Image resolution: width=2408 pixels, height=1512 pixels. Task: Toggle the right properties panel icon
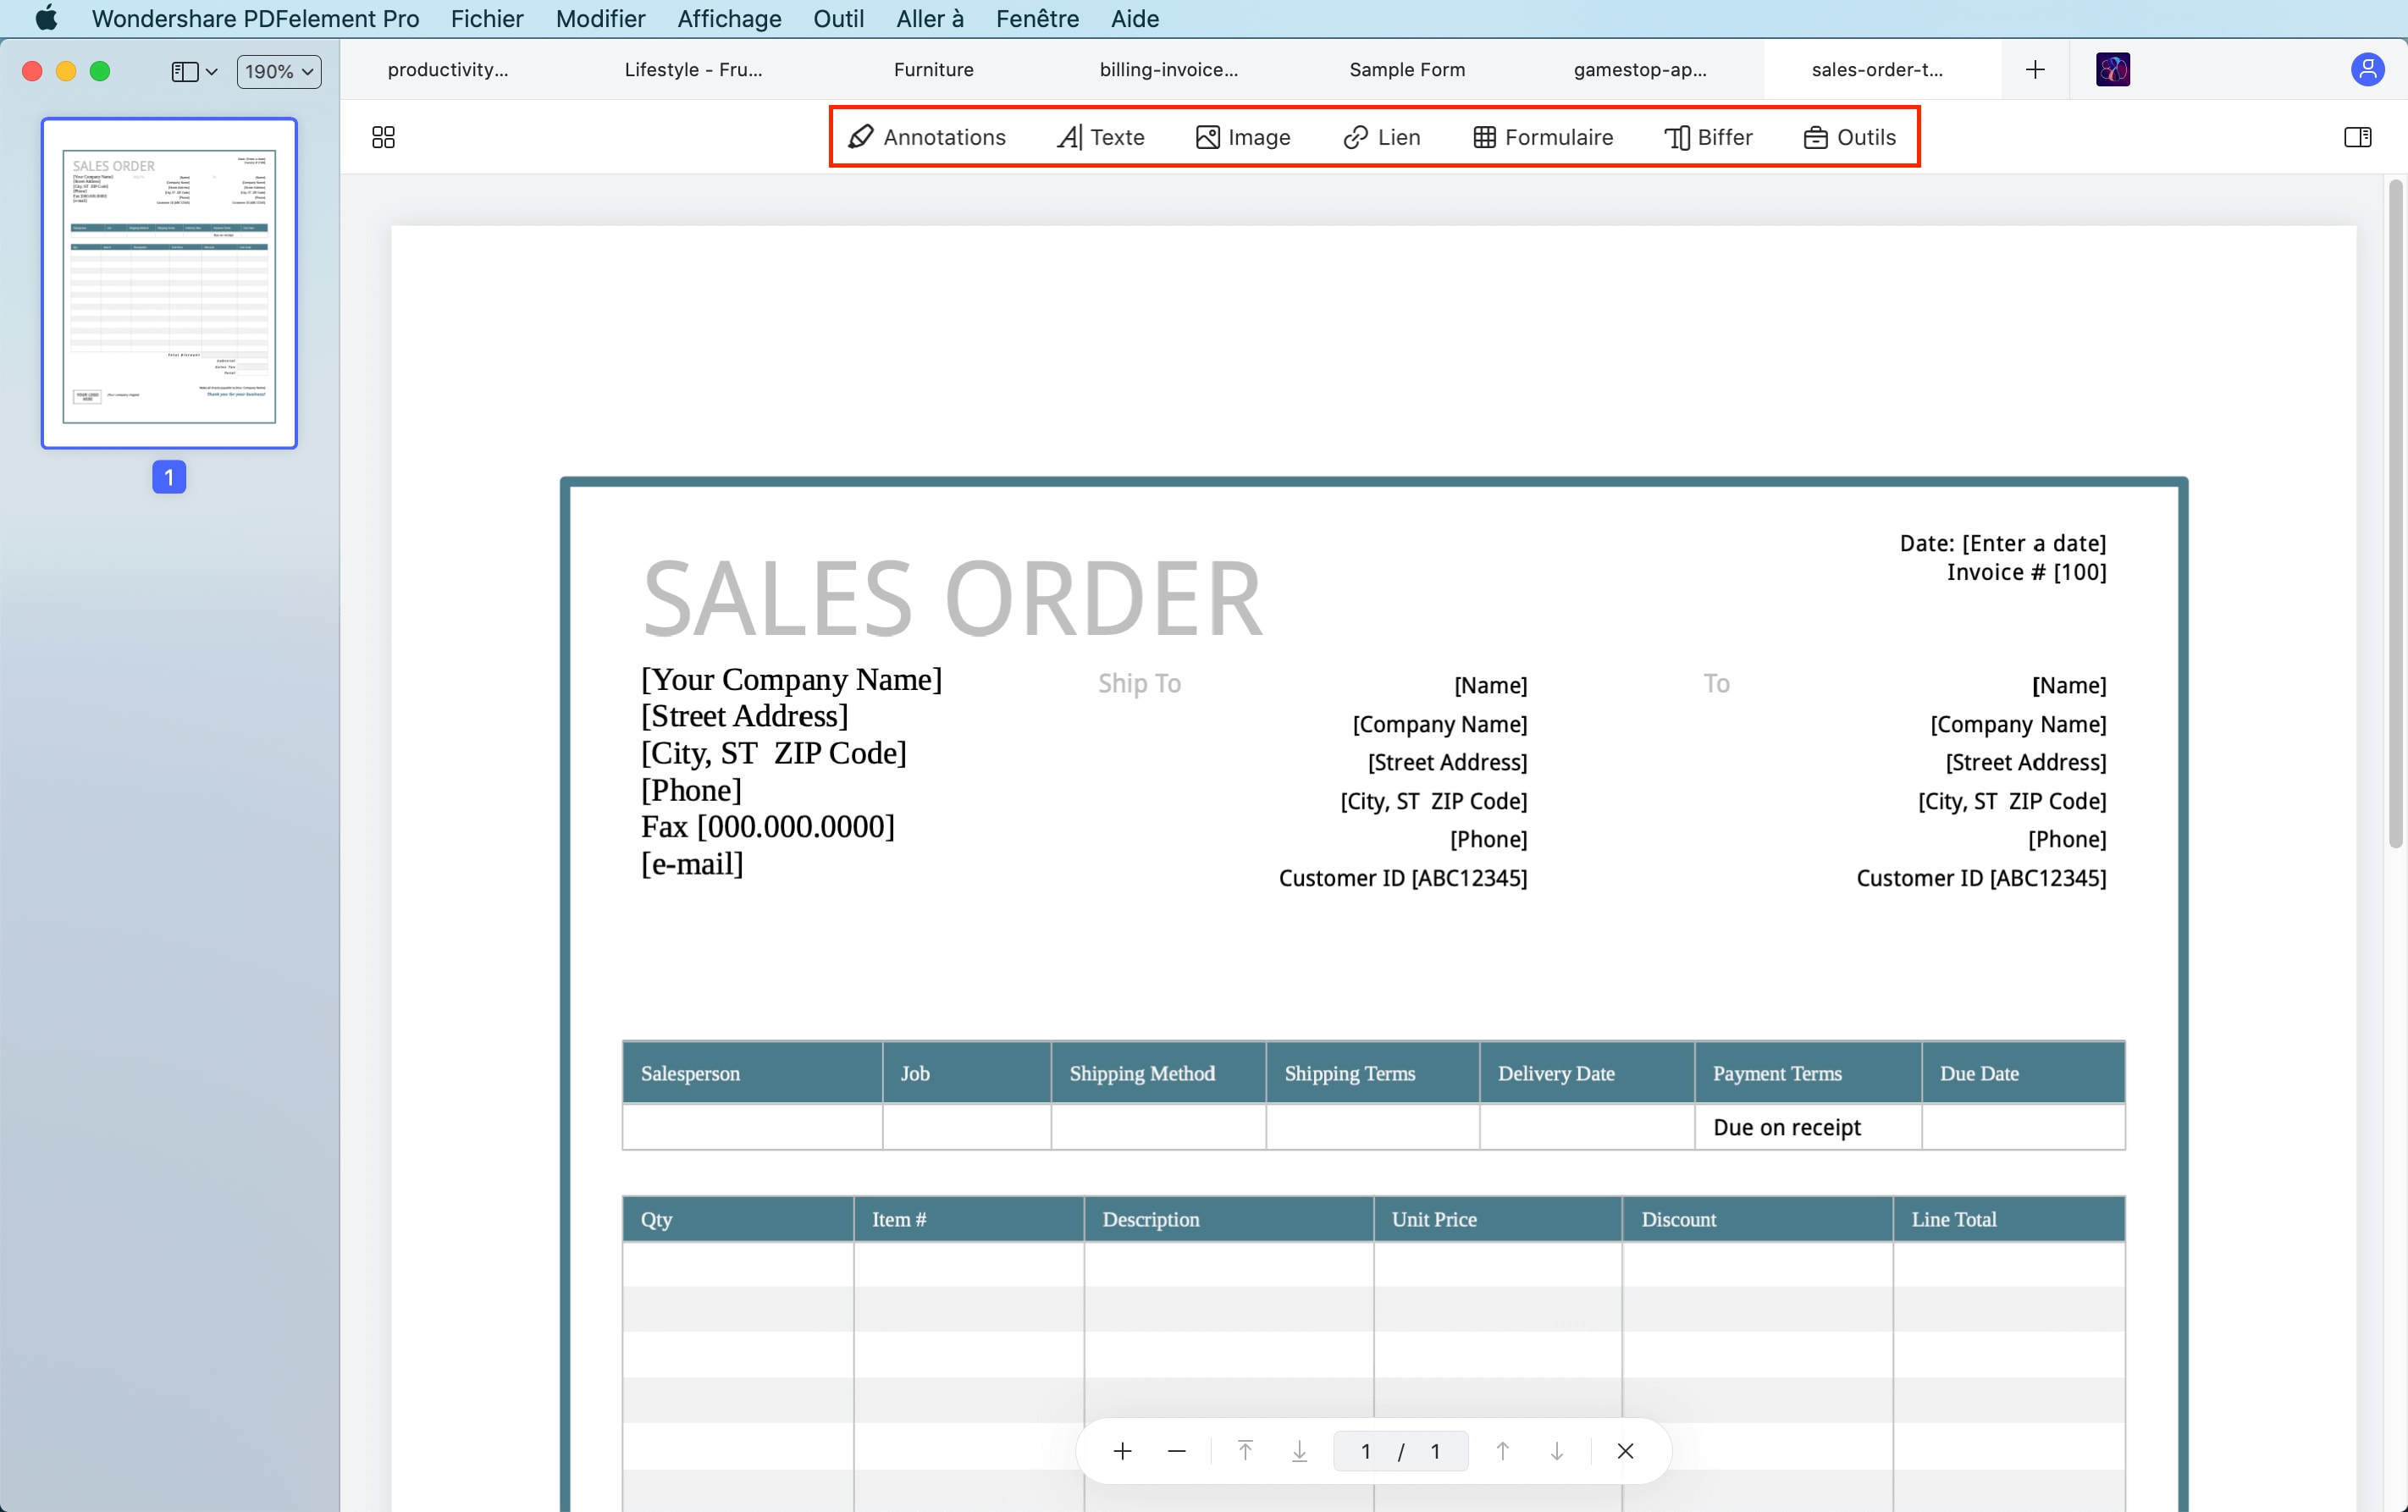tap(2357, 137)
